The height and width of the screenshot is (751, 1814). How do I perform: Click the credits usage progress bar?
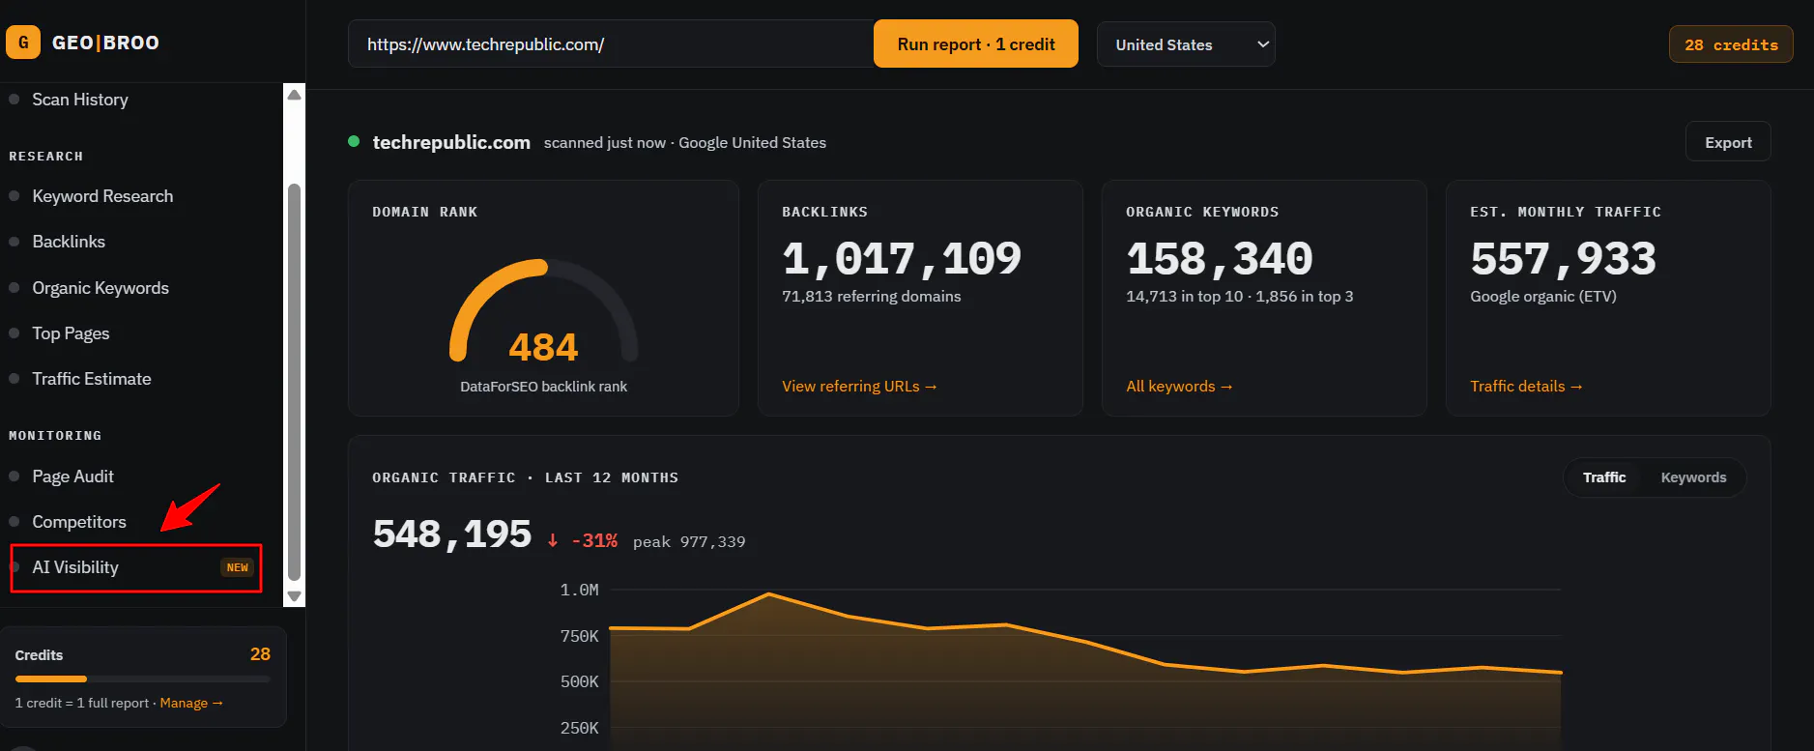click(143, 679)
